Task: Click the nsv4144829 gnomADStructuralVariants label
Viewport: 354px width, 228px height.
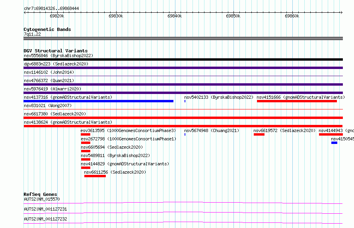Action: pos(125,164)
